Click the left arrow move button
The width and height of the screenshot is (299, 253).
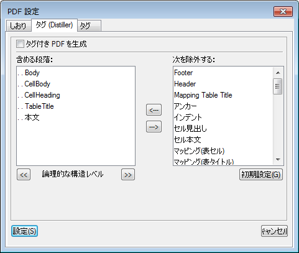pos(154,110)
